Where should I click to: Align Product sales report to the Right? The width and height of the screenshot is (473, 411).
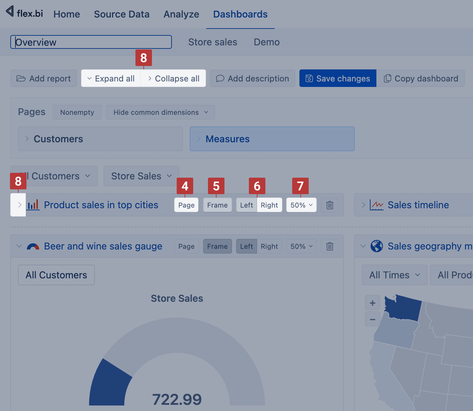[x=269, y=205]
